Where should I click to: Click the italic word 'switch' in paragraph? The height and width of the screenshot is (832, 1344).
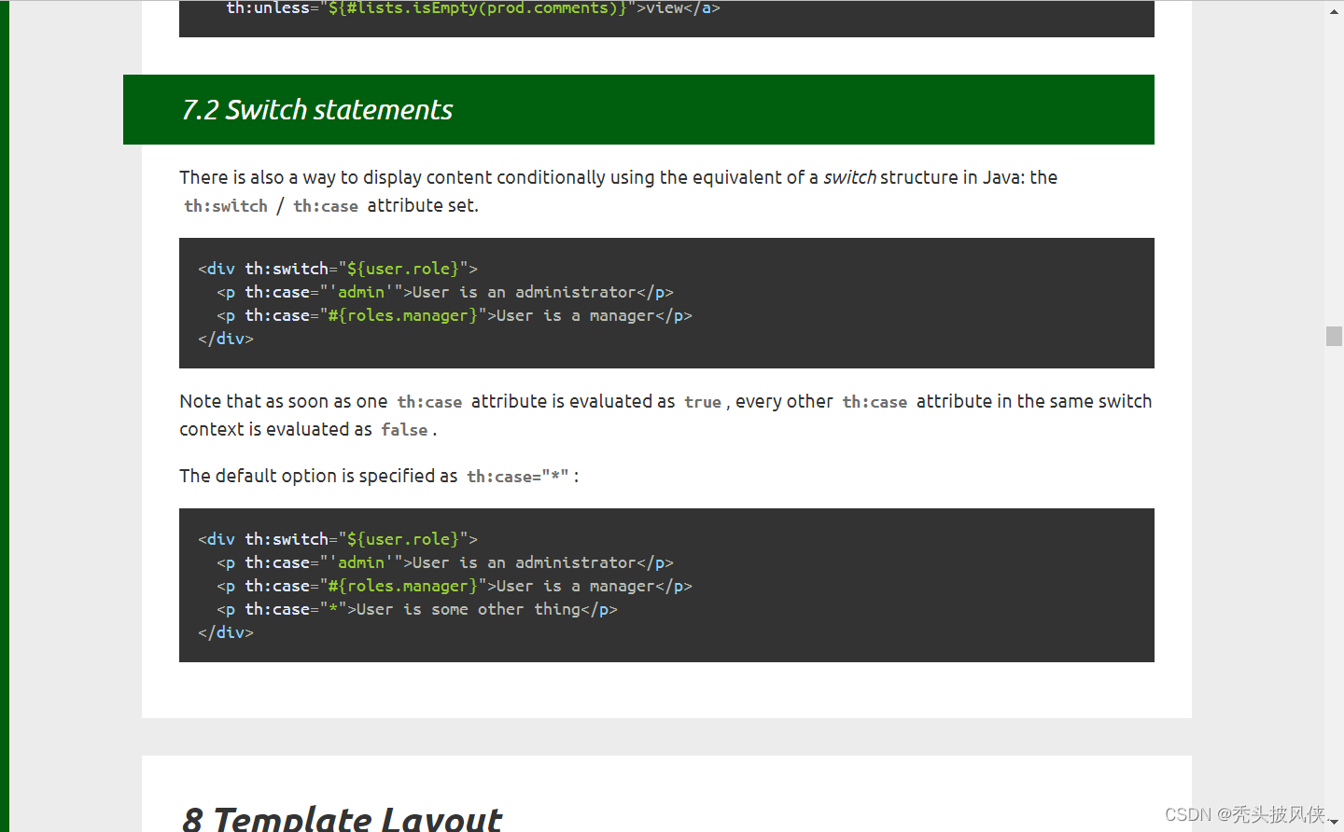click(849, 177)
